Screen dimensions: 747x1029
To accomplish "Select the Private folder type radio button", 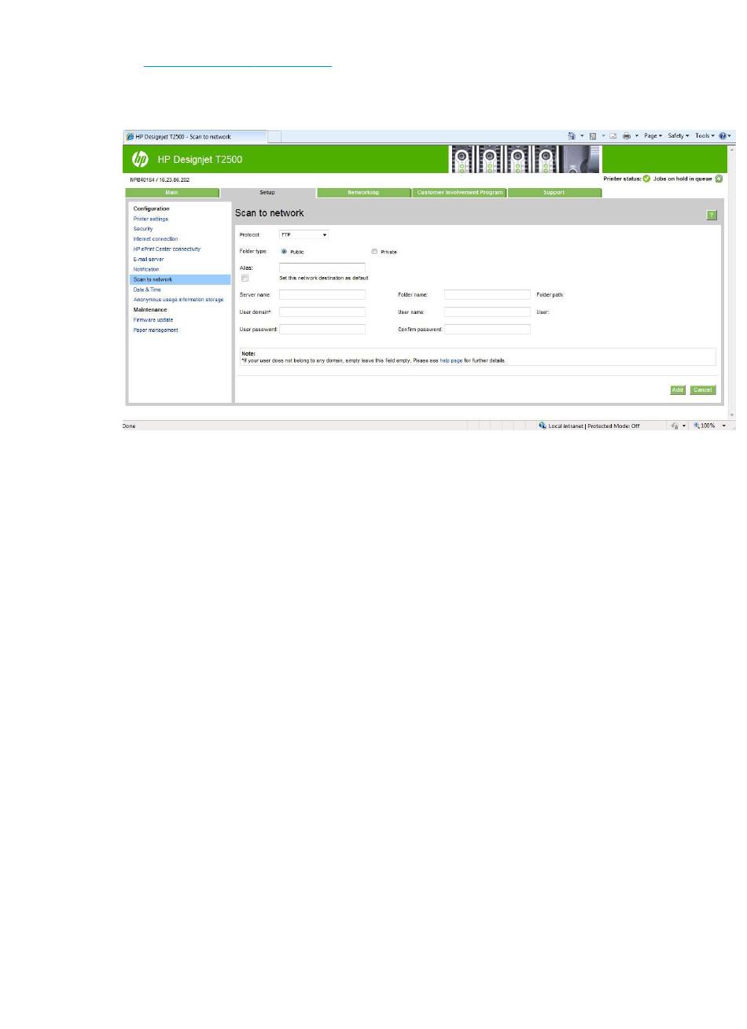I will tap(374, 251).
